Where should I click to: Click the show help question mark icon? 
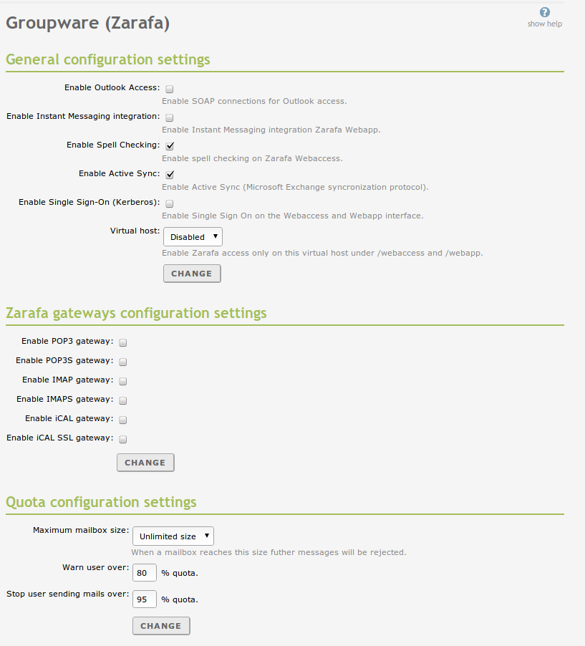545,12
